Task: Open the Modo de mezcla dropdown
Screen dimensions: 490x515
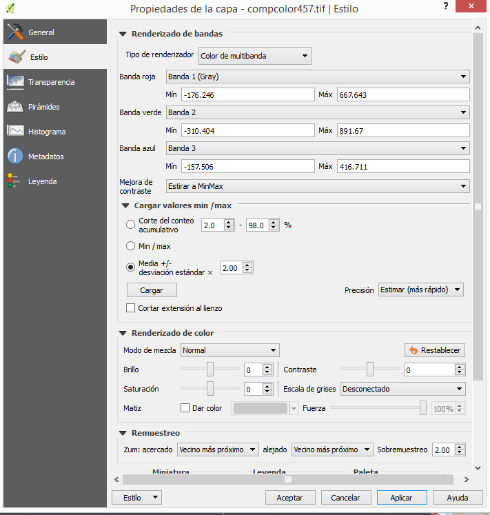Action: (230, 350)
